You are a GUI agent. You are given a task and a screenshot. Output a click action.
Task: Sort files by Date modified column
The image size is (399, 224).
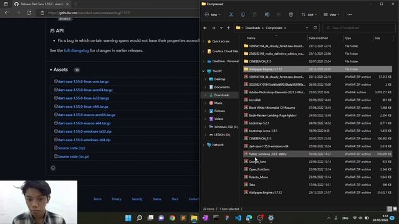pos(318,38)
